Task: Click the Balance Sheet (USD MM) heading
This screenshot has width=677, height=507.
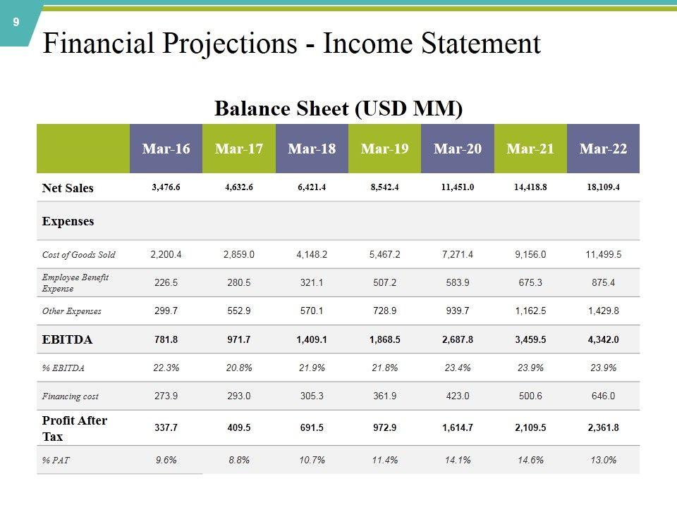Action: click(x=338, y=109)
